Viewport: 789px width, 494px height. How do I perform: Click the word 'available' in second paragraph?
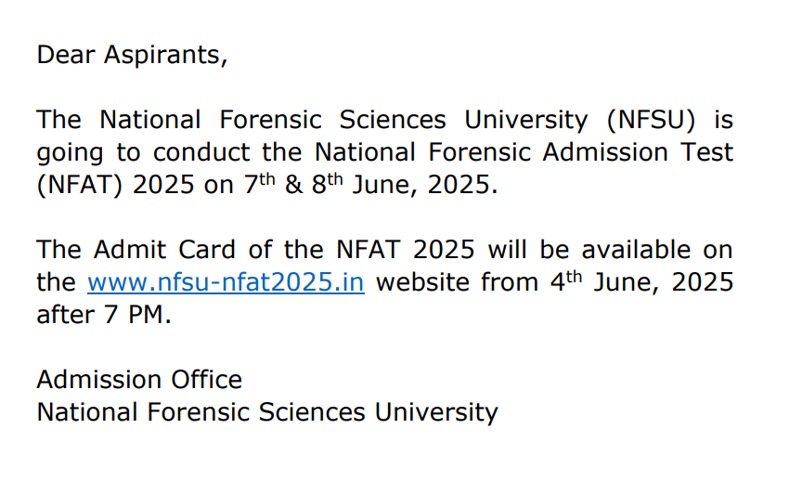pos(636,250)
